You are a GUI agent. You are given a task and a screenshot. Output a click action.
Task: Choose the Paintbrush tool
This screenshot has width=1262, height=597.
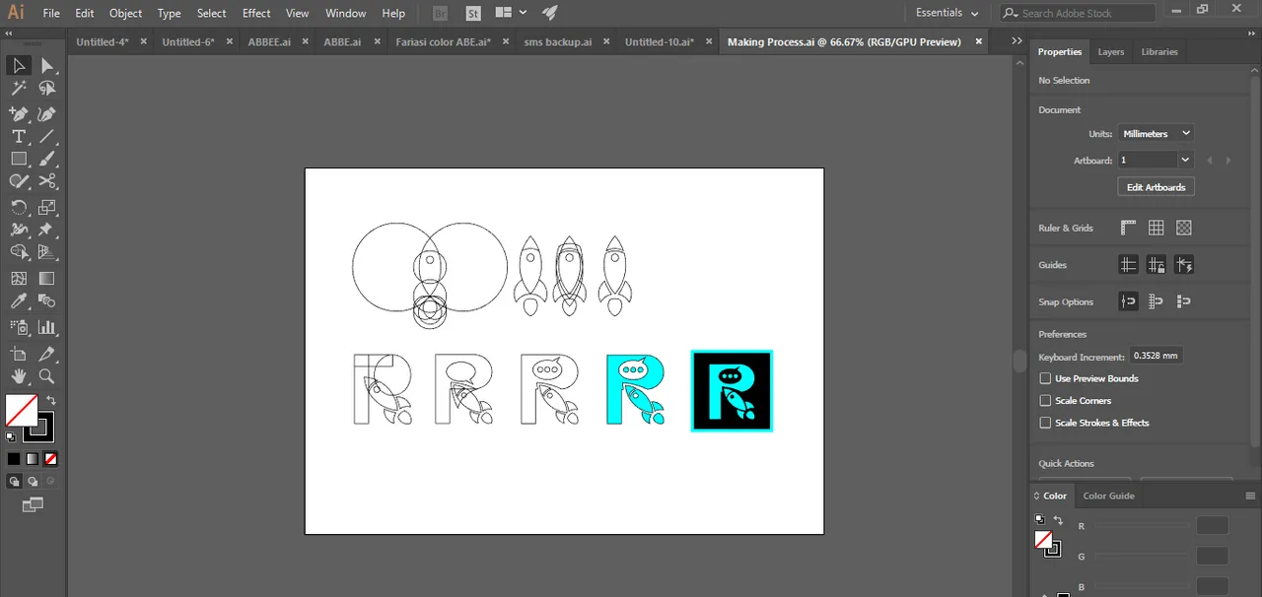click(46, 159)
